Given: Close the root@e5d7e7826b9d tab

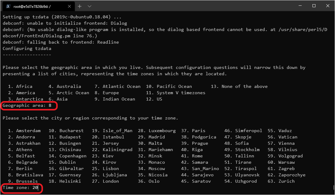Looking at the screenshot, I should [69, 6].
